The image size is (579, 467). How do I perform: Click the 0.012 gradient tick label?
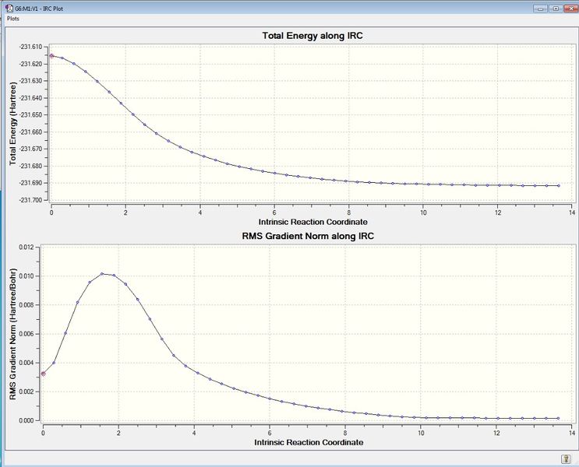(x=26, y=248)
